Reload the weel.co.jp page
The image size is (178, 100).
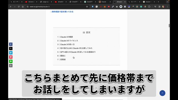(x=19, y=7)
